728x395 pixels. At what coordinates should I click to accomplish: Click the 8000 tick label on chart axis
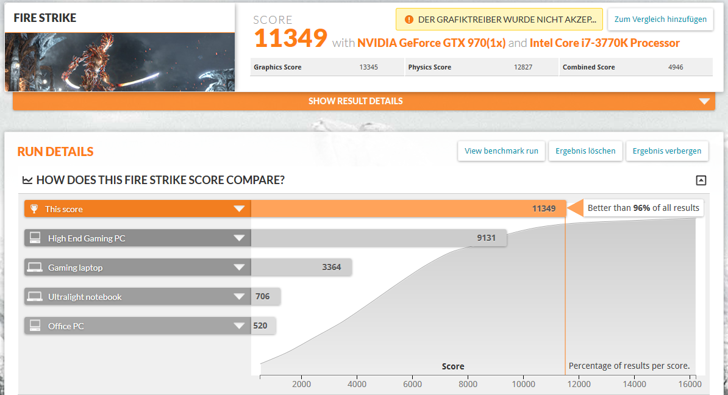(x=468, y=384)
